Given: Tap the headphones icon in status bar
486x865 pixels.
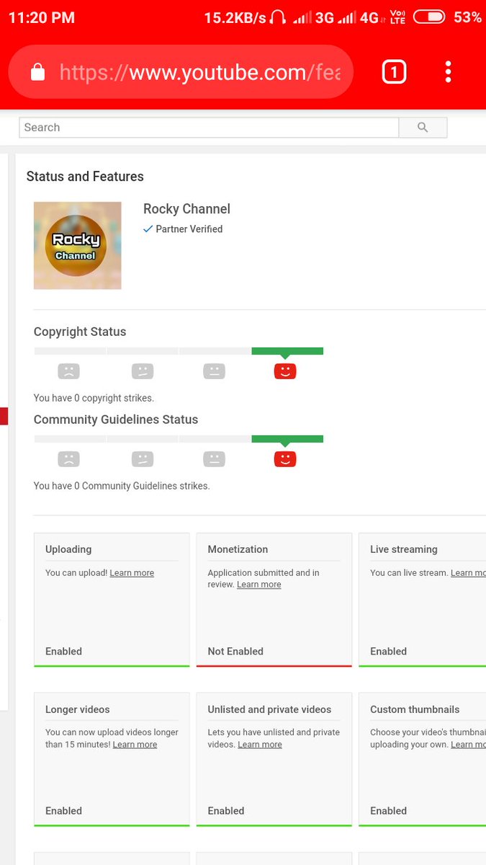Looking at the screenshot, I should (278, 17).
